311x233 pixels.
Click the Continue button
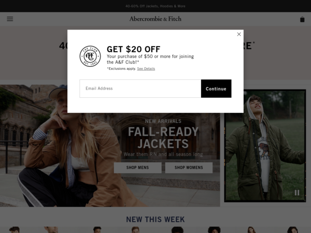click(216, 89)
